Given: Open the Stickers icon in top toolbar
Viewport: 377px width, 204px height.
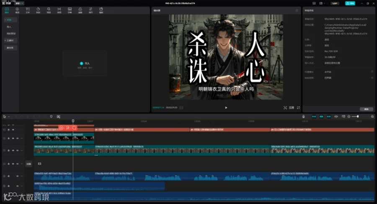Looking at the screenshot, I should 38,10.
